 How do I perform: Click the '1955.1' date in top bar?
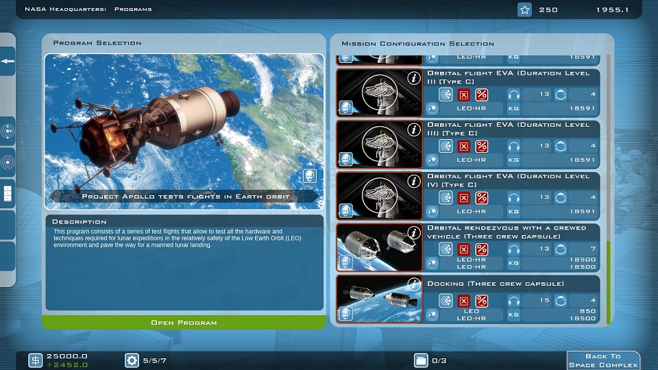[612, 10]
